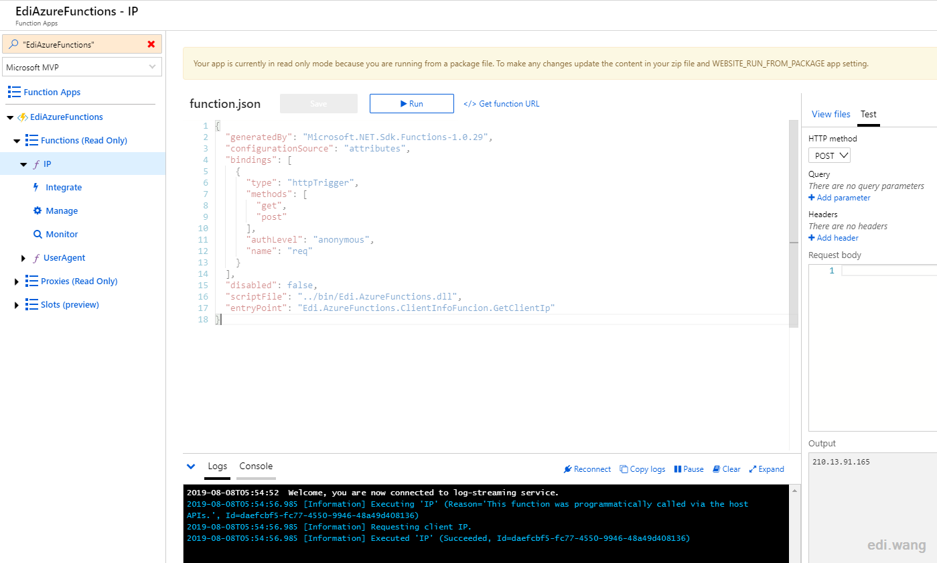This screenshot has height=563, width=937.
Task: Click the "configurationSource" line in editor
Action: (317, 149)
